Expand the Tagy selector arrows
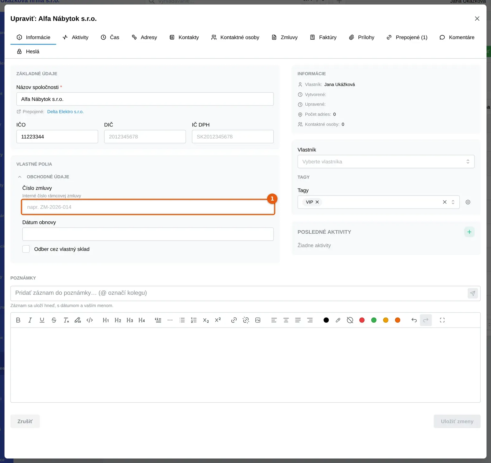491x463 pixels. tap(453, 202)
